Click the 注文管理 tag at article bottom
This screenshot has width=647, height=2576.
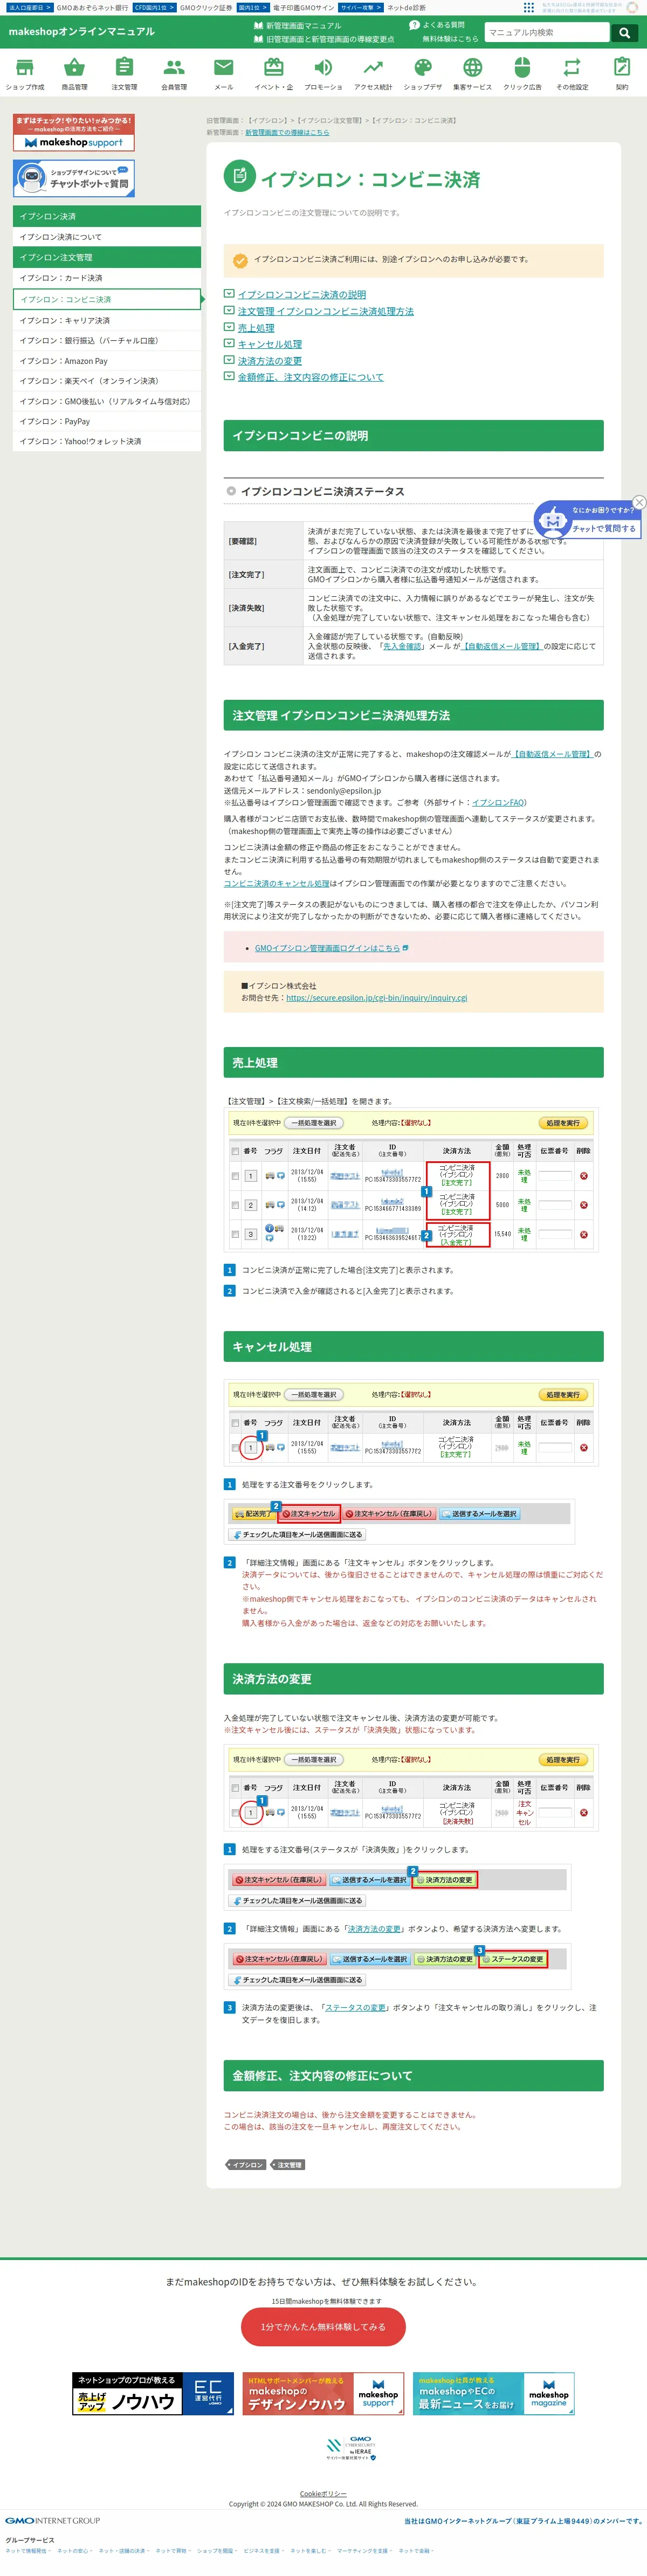[x=287, y=2165]
